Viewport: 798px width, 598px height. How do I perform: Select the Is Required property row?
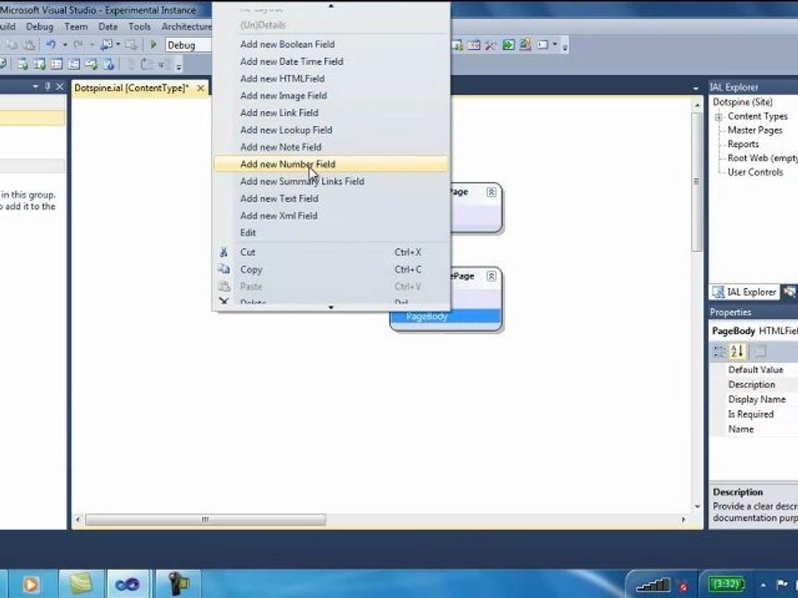click(x=754, y=414)
